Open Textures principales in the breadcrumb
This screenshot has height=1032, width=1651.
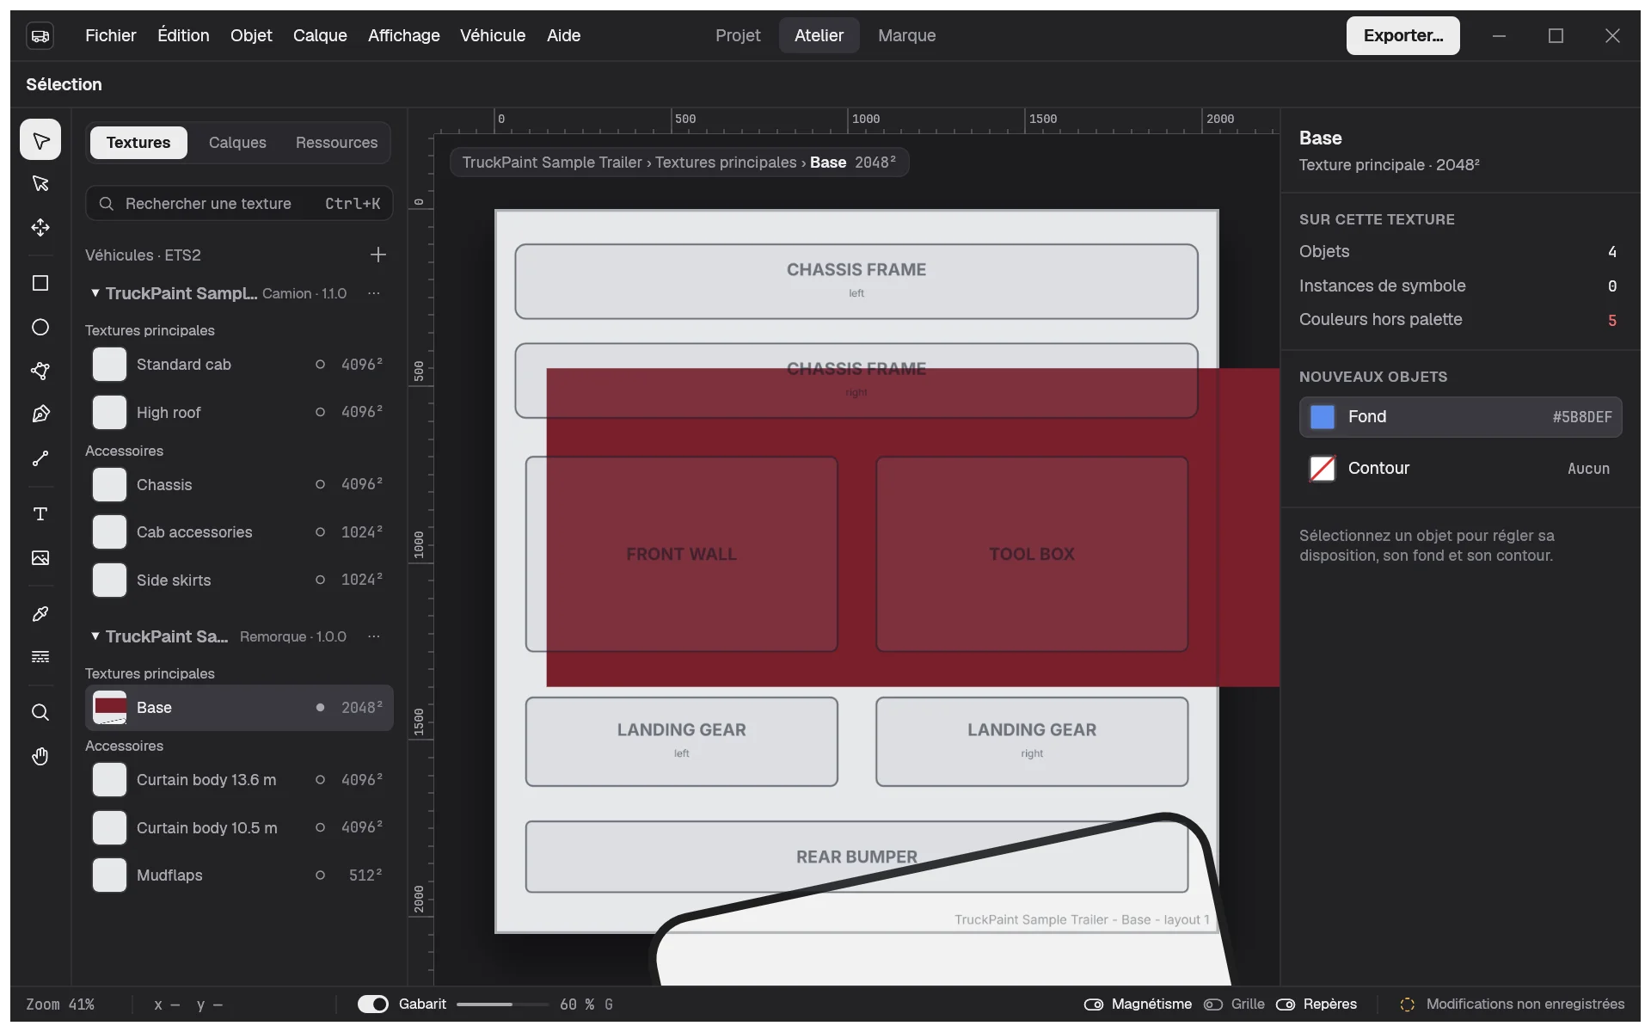click(x=726, y=163)
